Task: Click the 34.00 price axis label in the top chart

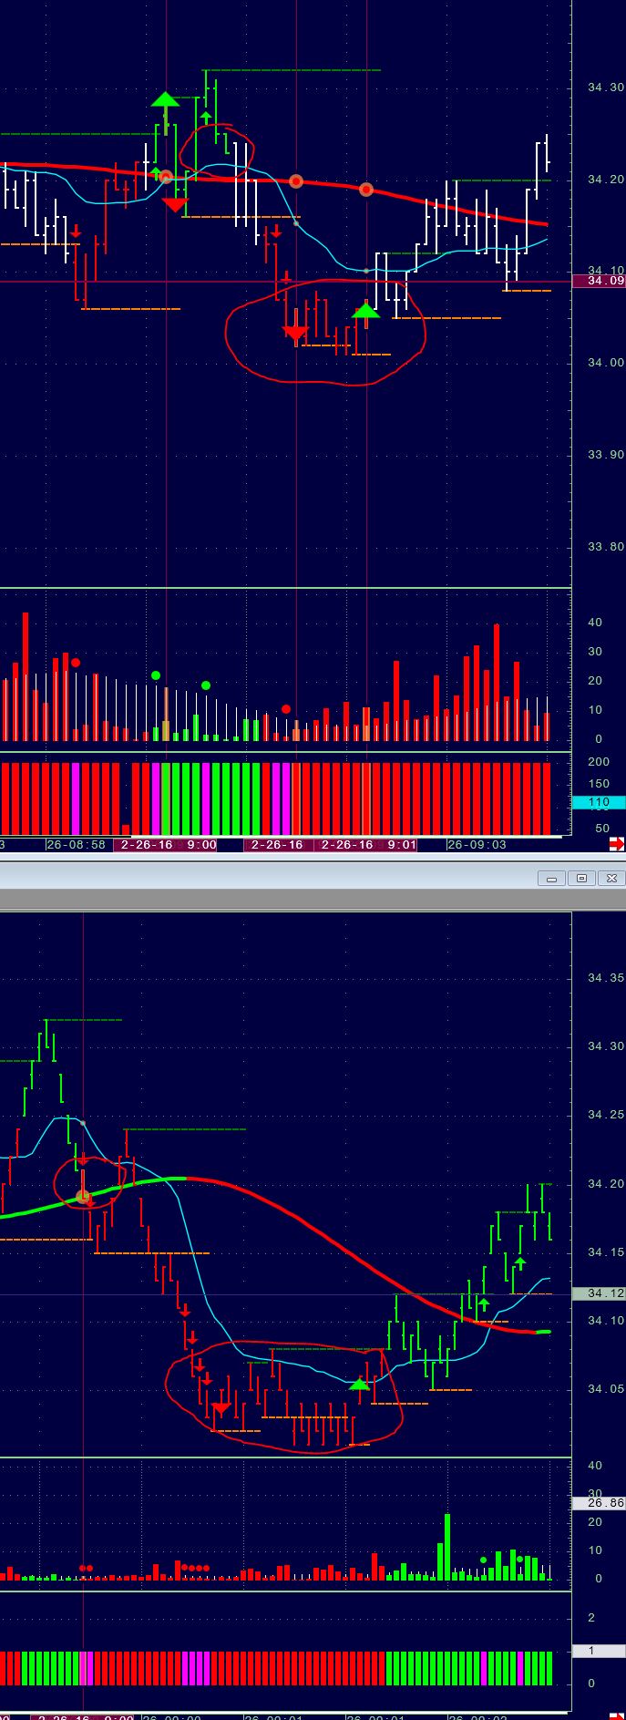Action: click(x=606, y=363)
